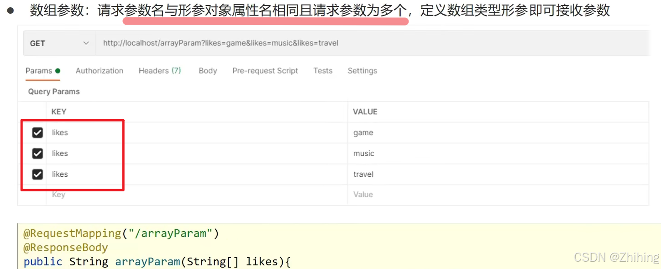Click the value cell containing travel
The height and width of the screenshot is (269, 661).
tap(498, 174)
